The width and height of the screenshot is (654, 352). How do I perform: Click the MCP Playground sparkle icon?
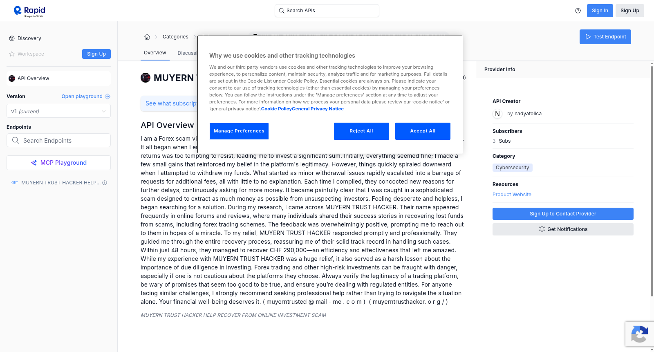click(34, 163)
